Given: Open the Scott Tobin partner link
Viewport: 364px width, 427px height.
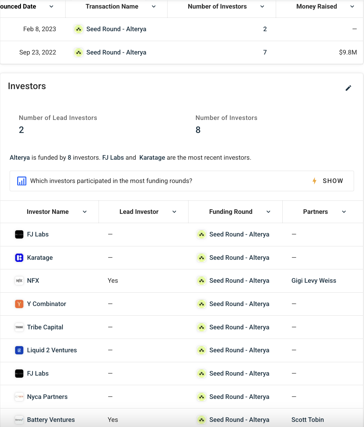Looking at the screenshot, I should tap(307, 420).
